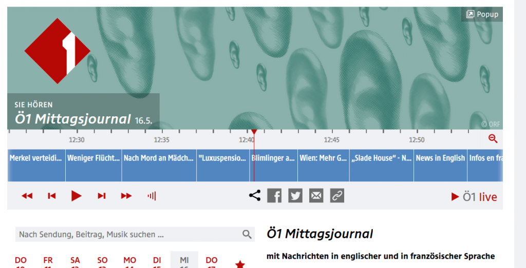The height and width of the screenshot is (268, 526).
Task: Click the 'Ö1 Mittagsjournal' heading beside the search
Action: pyautogui.click(x=320, y=234)
